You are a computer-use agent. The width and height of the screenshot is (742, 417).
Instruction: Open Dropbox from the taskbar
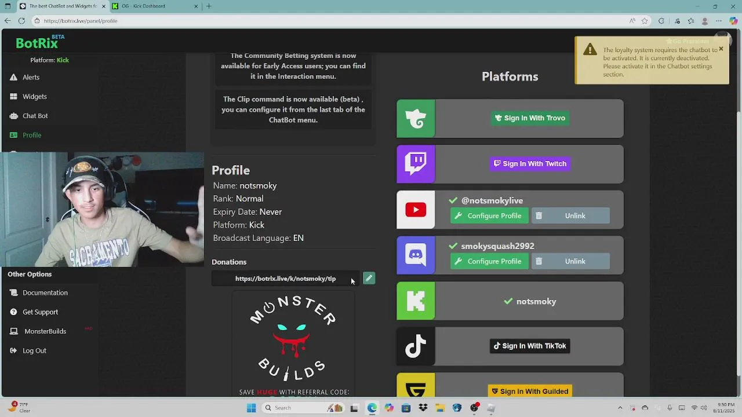[x=423, y=408]
